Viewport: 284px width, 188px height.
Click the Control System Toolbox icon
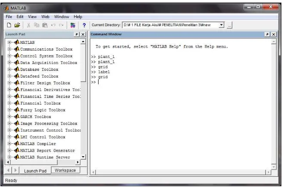pos(17,56)
